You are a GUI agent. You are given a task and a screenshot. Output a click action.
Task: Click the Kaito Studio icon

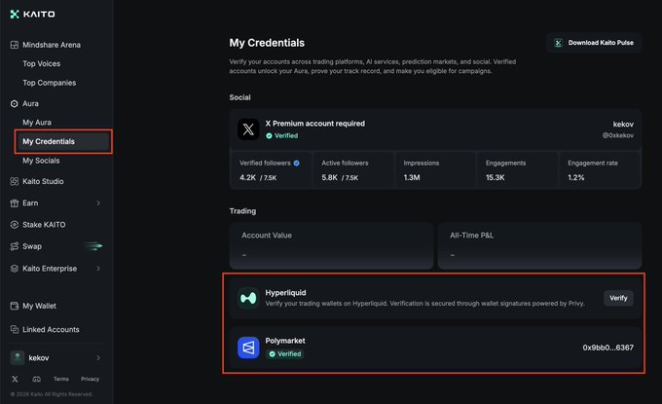[15, 181]
